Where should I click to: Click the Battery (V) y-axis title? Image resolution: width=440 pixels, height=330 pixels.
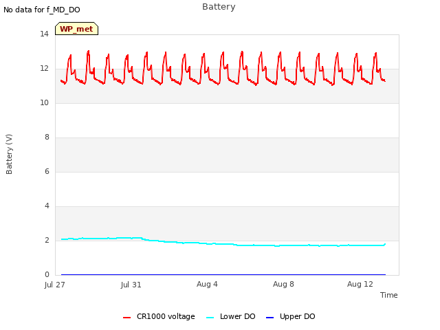click(x=9, y=154)
